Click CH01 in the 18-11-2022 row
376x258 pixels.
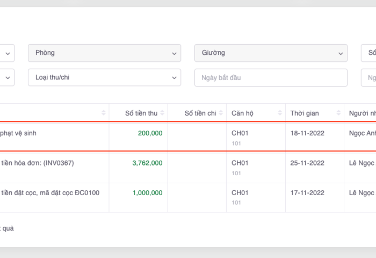click(240, 133)
